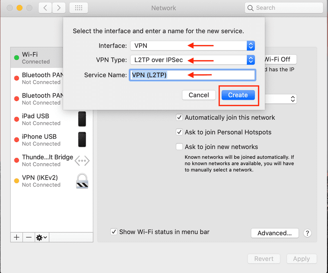The image size is (328, 273).
Task: Click the yellow minimize window button
Action: [x=19, y=8]
